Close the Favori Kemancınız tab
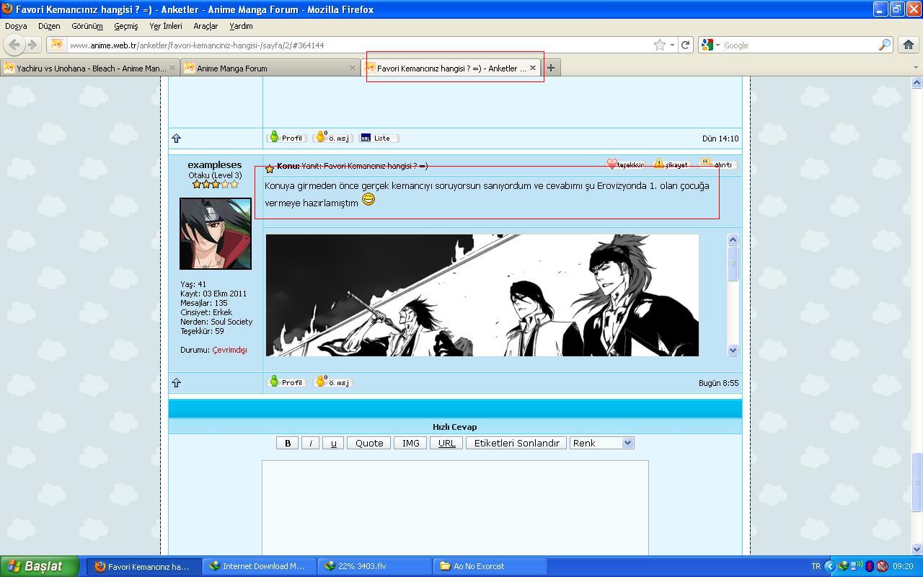Viewport: 923px width, 577px height. 533,68
